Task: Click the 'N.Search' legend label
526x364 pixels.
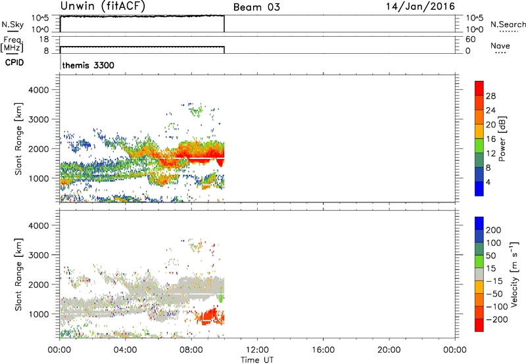Action: click(508, 24)
